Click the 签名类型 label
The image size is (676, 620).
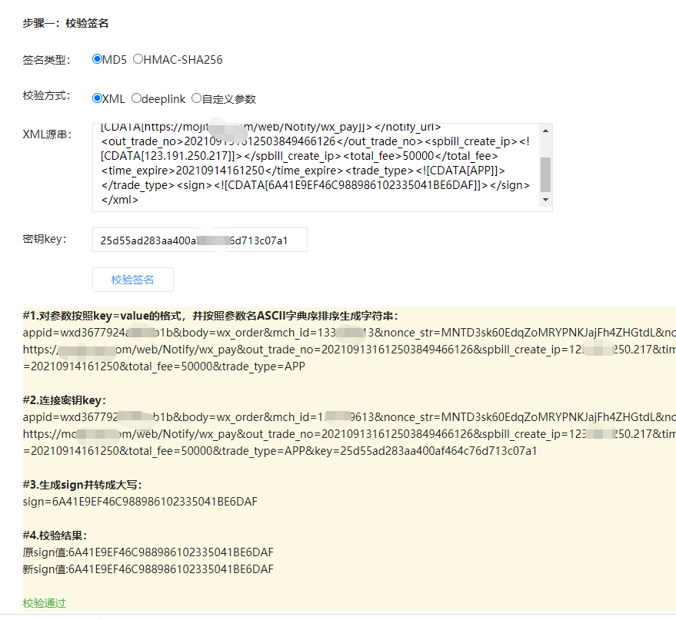click(46, 60)
